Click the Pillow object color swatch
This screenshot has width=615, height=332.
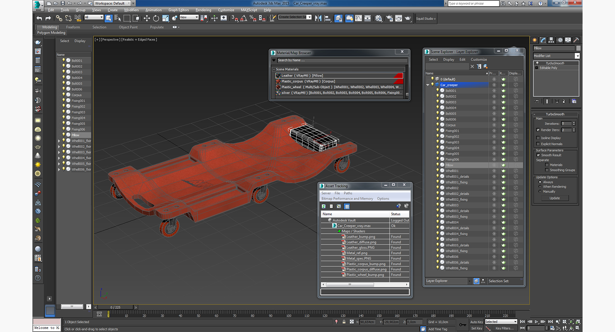(x=578, y=48)
